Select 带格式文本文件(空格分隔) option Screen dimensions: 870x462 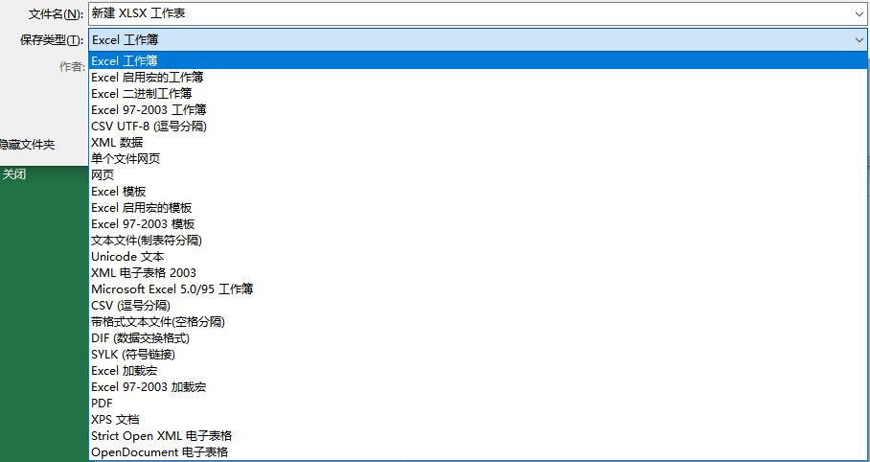[478, 321]
